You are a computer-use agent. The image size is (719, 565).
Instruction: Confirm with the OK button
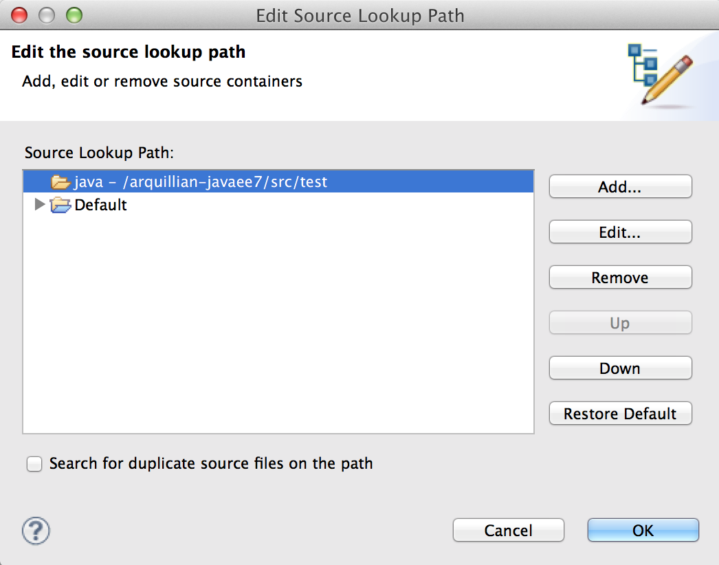643,531
